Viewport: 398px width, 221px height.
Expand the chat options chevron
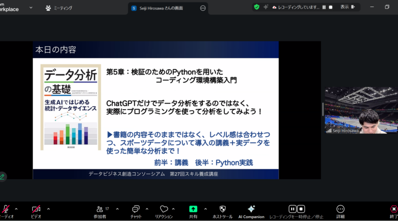tap(146, 209)
